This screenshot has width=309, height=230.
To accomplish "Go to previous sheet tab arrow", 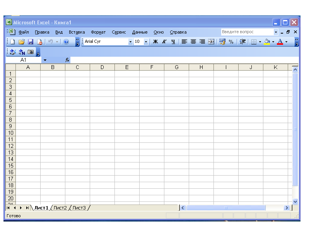I will click(x=15, y=208).
